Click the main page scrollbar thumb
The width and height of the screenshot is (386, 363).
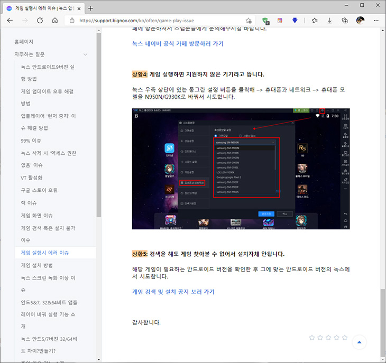(382, 323)
